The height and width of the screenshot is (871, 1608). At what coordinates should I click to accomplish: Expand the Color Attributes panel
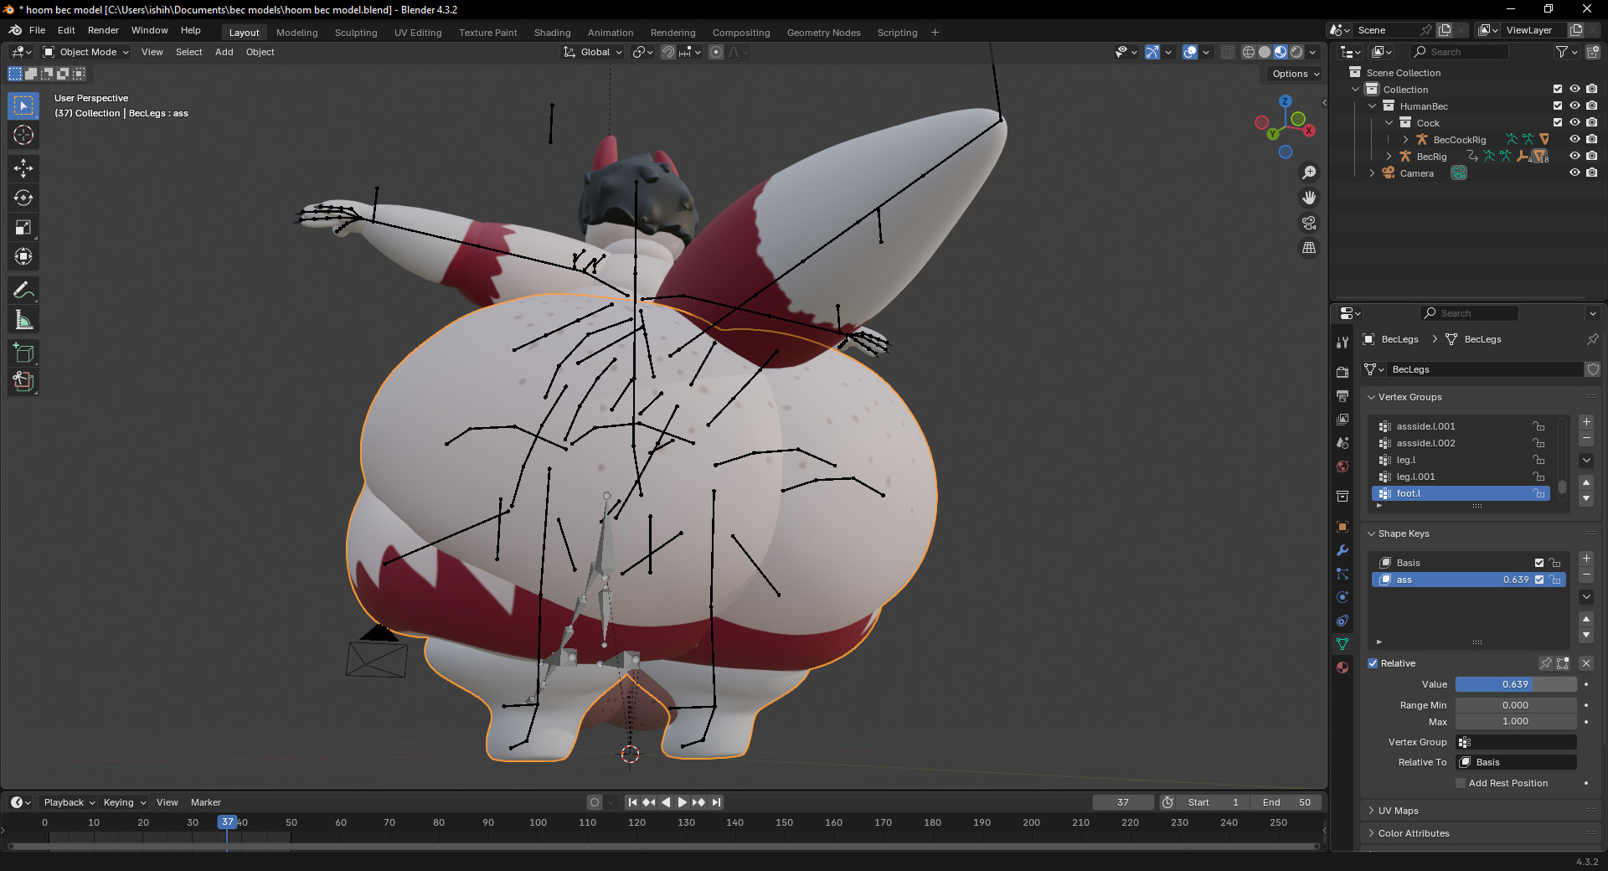(x=1414, y=833)
